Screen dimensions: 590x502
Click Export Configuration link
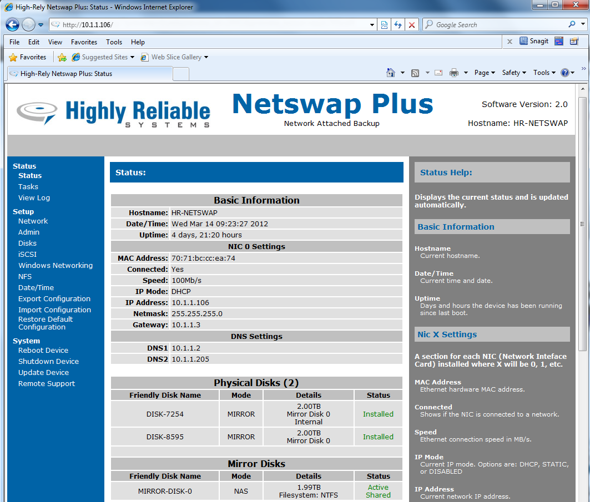[x=54, y=299]
